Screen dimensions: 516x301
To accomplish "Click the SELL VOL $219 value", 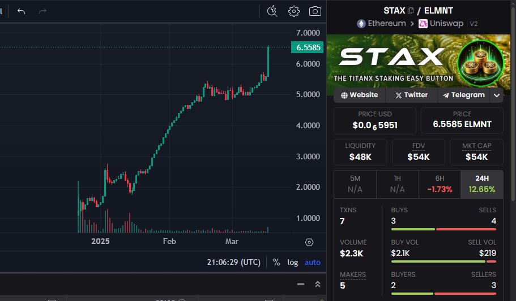I will coord(487,253).
